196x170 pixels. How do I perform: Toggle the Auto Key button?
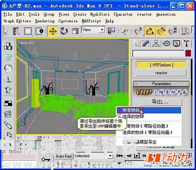click(x=64, y=156)
